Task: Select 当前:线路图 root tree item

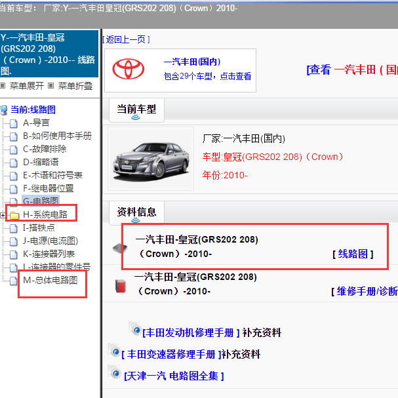Action: pos(33,109)
